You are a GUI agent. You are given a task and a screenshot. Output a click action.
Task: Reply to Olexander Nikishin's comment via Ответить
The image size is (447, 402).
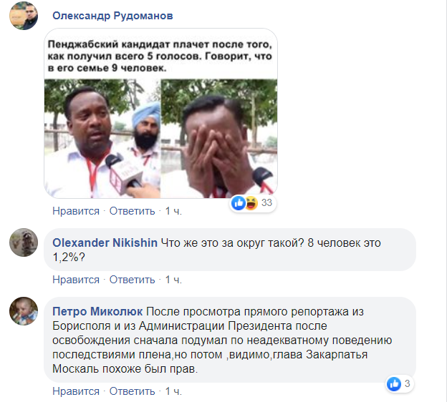[x=133, y=280]
